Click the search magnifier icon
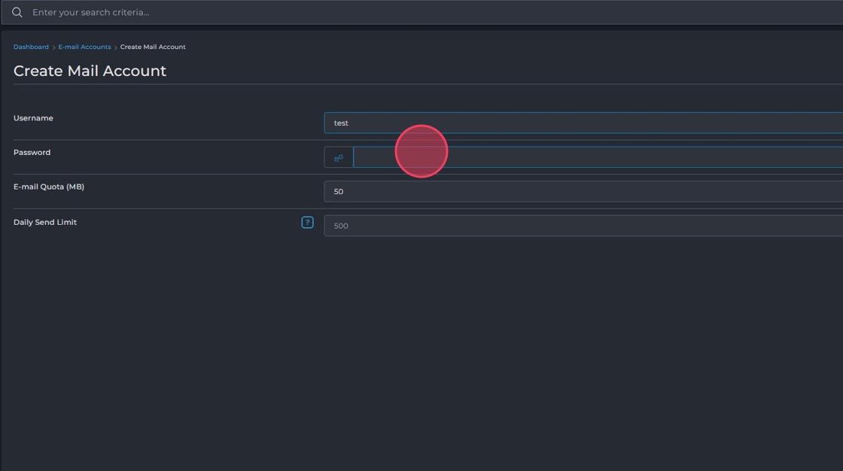 point(17,13)
